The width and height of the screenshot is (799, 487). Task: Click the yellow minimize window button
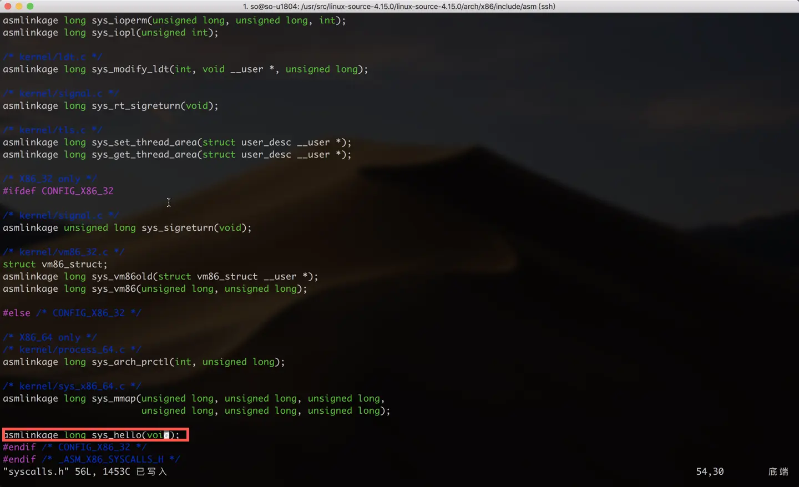(19, 6)
